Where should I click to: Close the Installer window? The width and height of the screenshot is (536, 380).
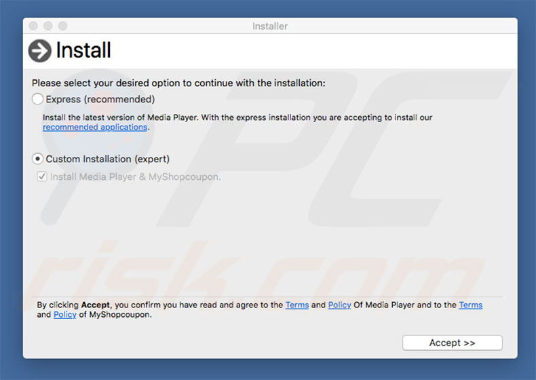pos(33,26)
